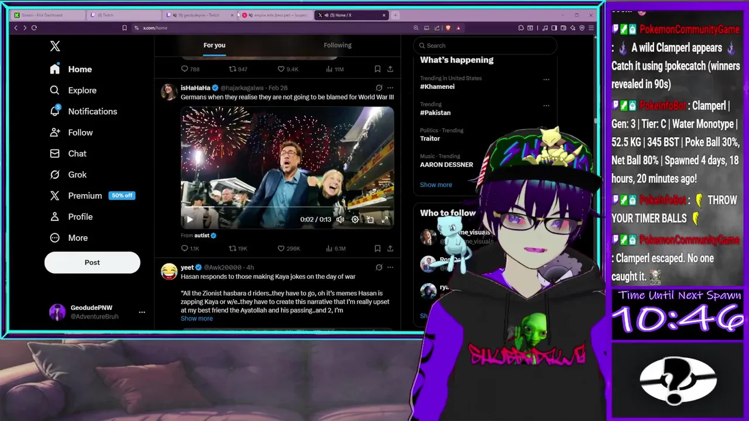Screen dimensions: 749x421
Task: Open Grok in the sidebar
Action: [x=68, y=174]
